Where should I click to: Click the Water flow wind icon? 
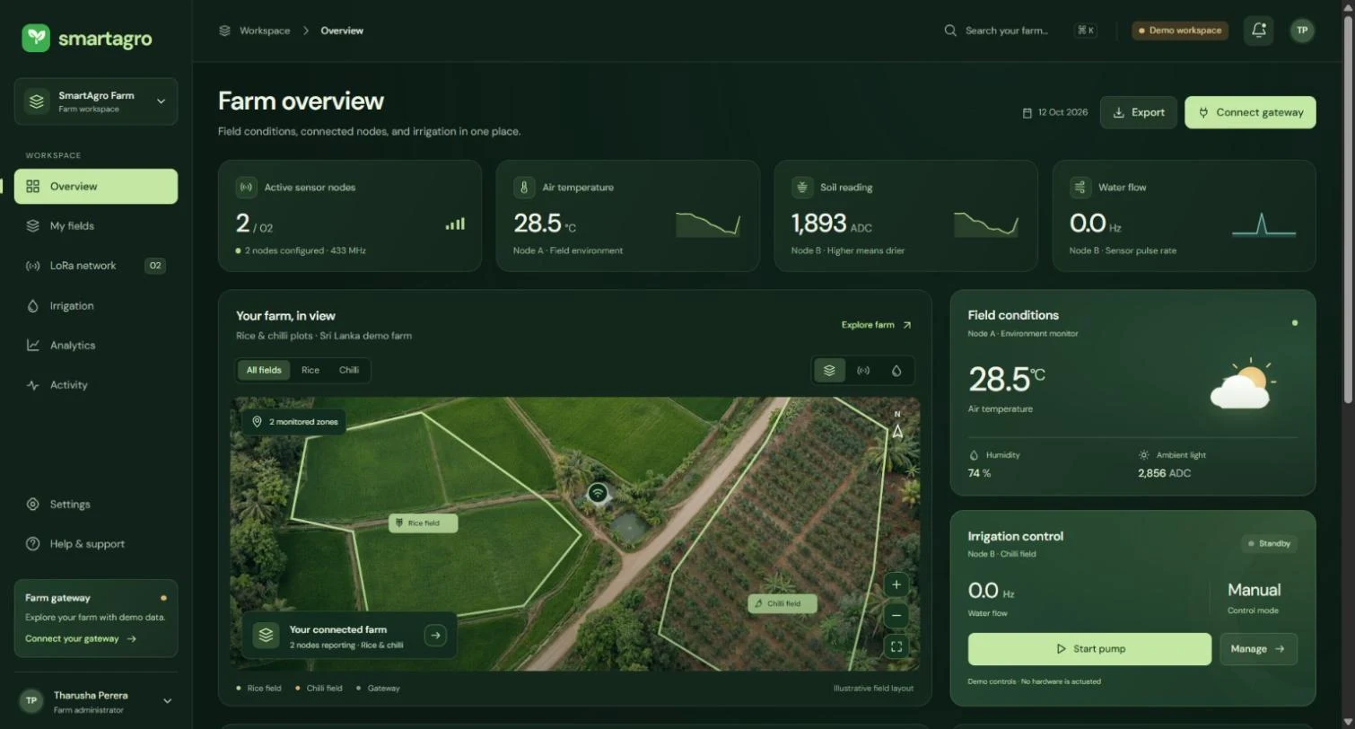[1080, 188]
